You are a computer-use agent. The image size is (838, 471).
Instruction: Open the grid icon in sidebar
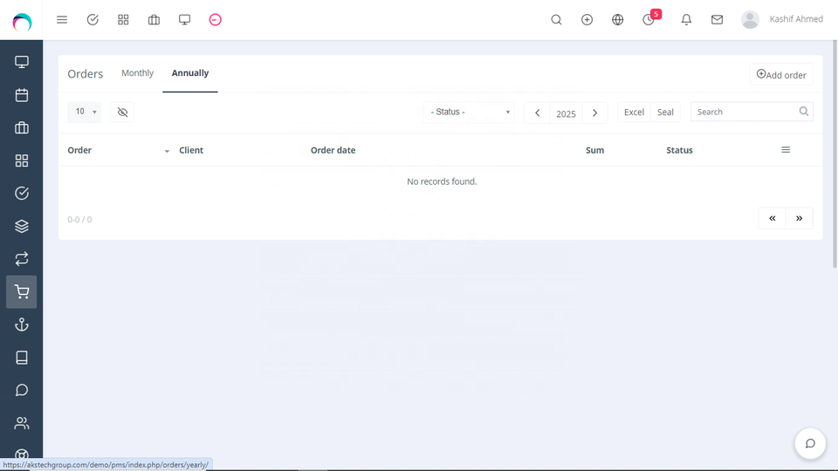coord(22,160)
